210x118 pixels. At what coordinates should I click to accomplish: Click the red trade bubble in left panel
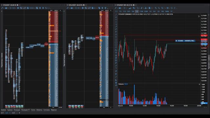coord(46,44)
